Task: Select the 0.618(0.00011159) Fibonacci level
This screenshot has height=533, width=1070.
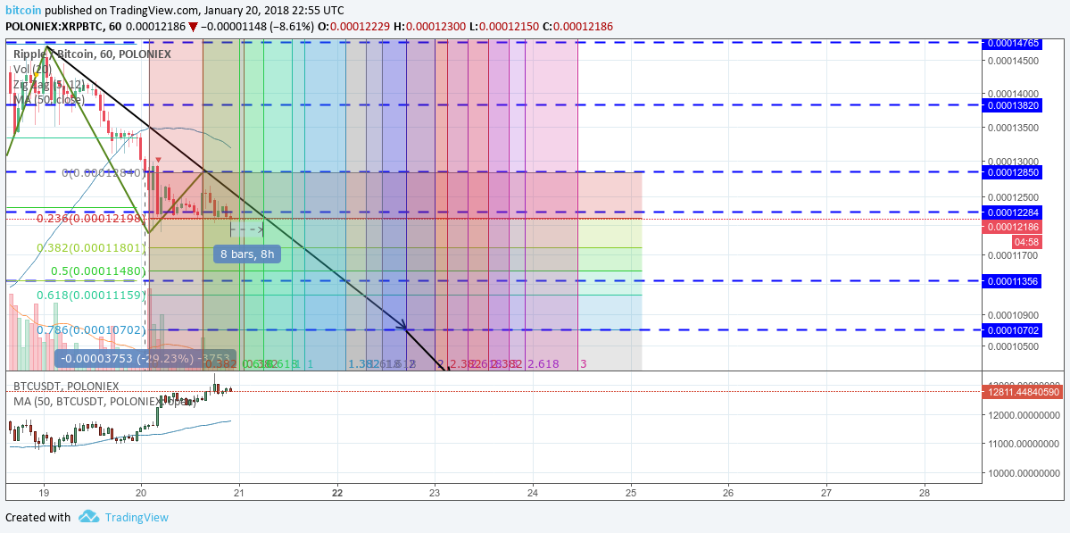Action: point(91,295)
